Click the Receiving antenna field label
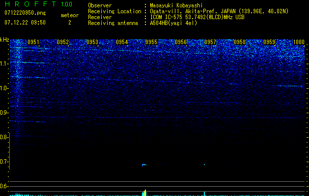Screen dimensions: 309x196 113,23
